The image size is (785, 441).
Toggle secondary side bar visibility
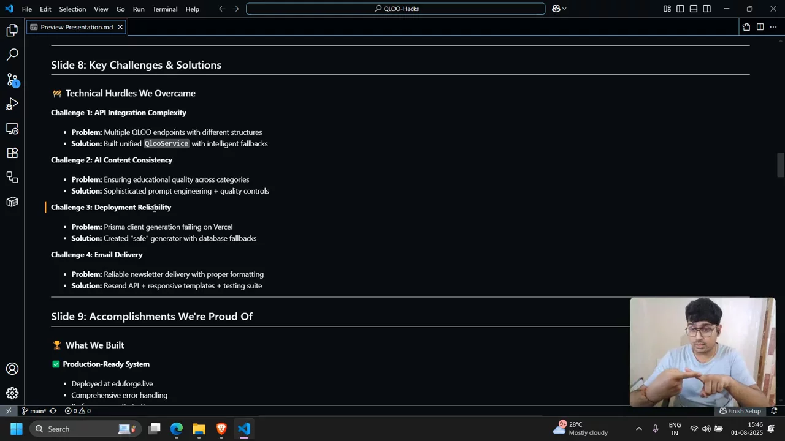click(x=707, y=9)
